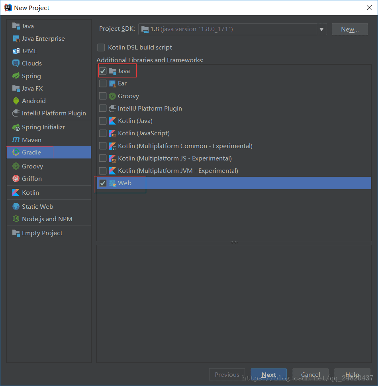Select Android project type label
378x386 pixels.
(x=33, y=101)
